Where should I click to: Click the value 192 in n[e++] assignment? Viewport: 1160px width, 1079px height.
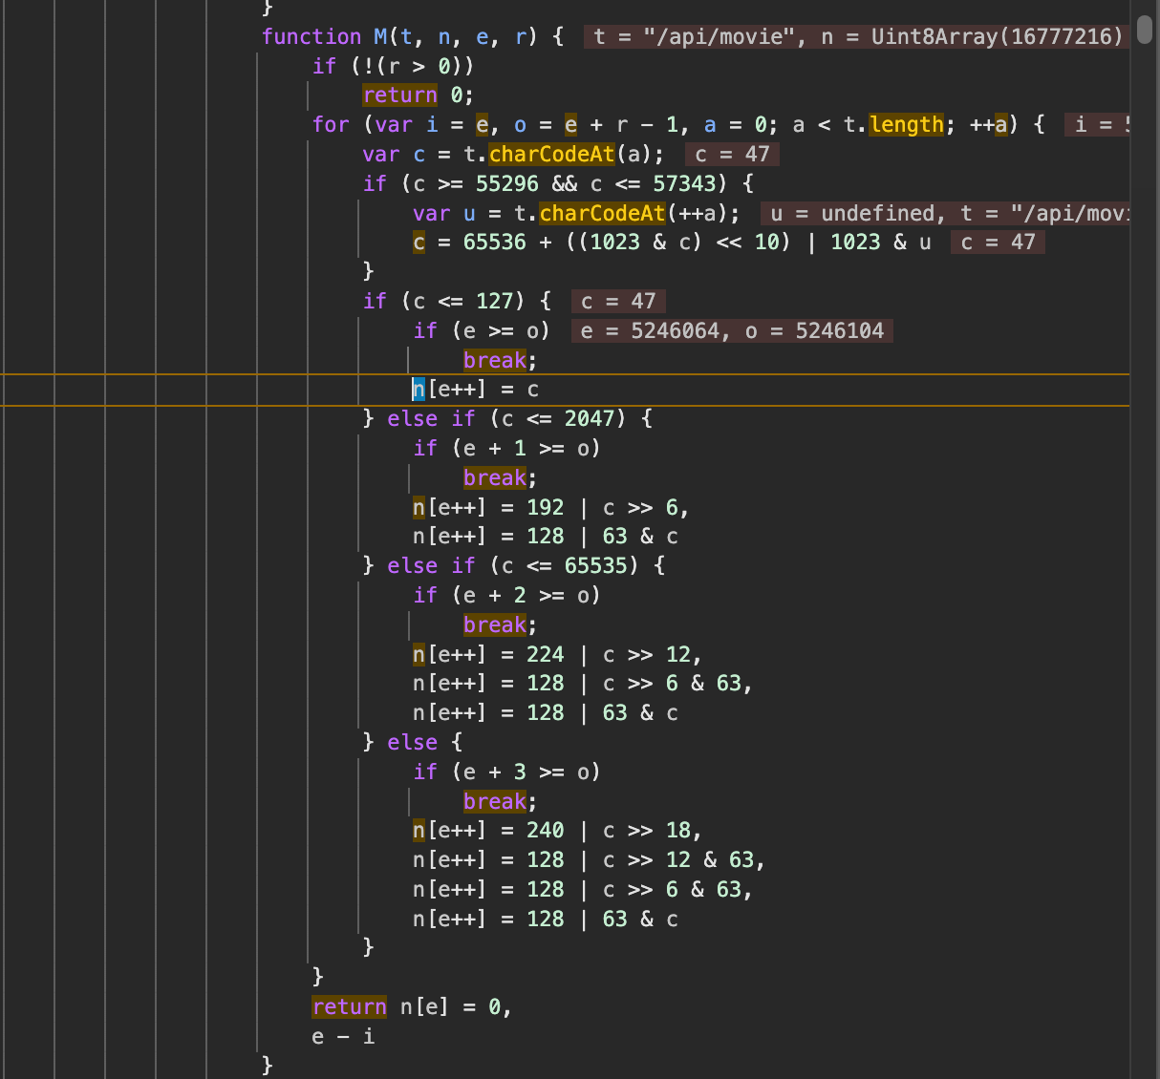[545, 507]
